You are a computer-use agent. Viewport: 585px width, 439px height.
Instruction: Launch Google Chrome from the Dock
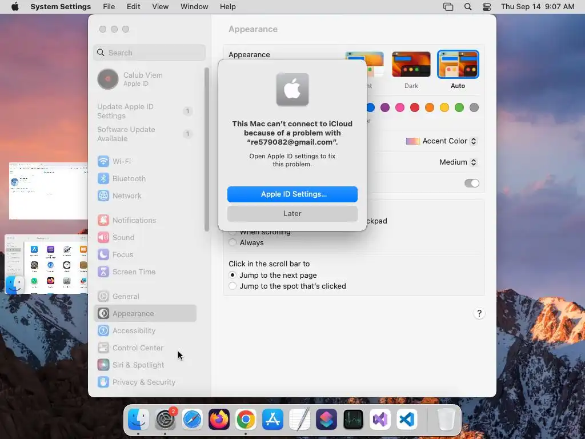point(246,420)
